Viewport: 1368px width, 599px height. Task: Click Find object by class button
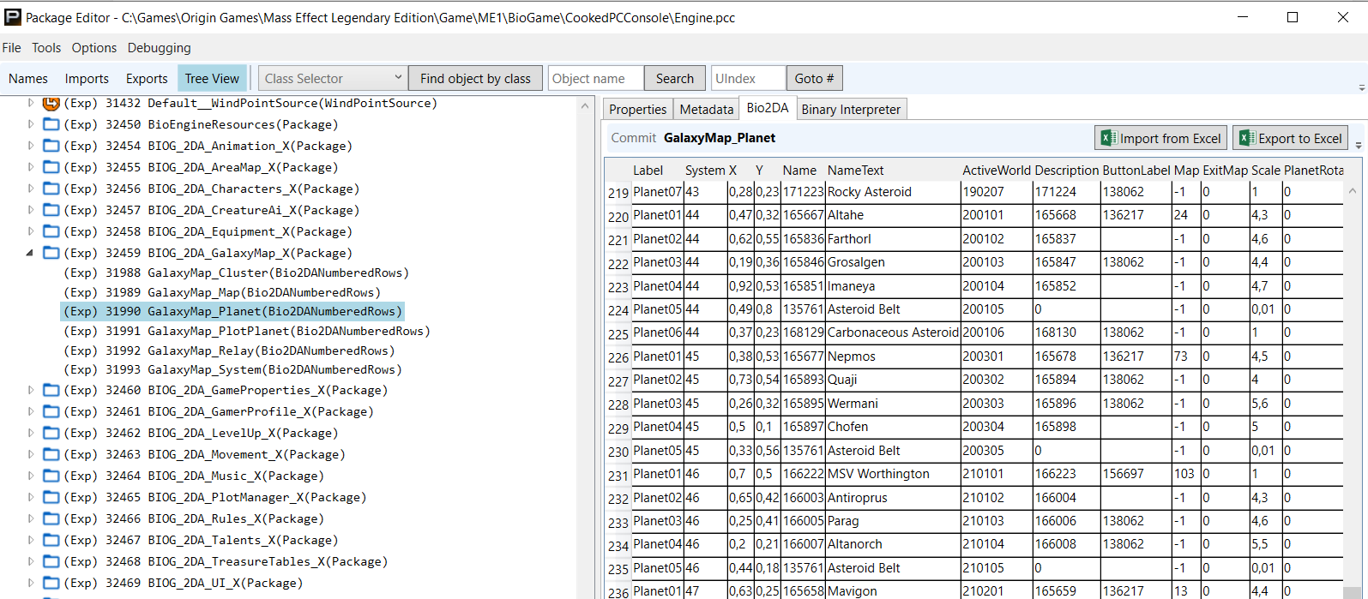point(475,78)
